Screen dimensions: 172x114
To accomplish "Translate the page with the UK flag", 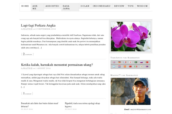I will click(114, 62).
